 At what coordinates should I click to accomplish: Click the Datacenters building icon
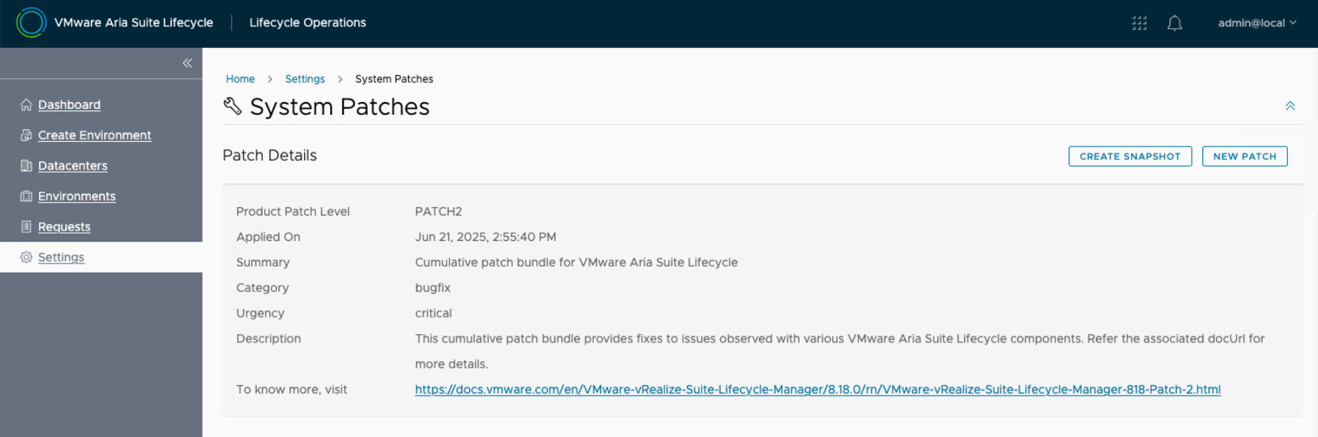click(26, 166)
